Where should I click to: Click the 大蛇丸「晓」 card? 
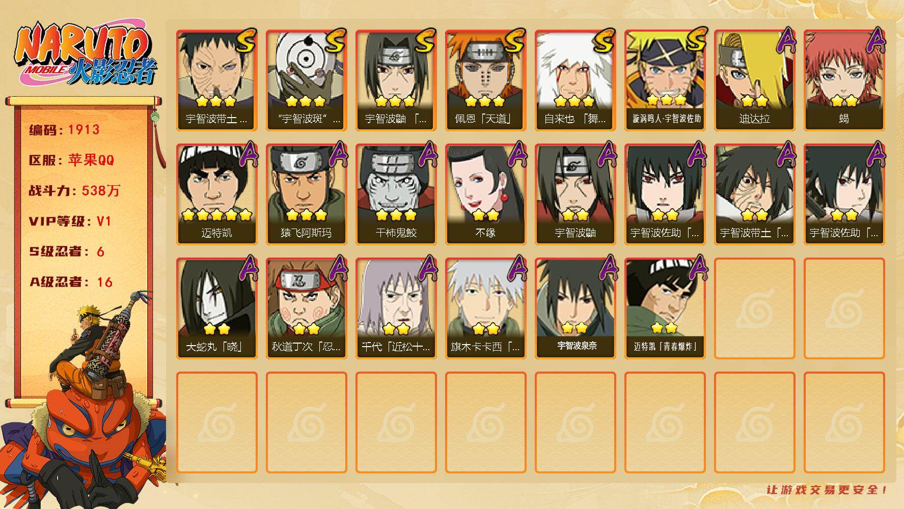coord(216,308)
